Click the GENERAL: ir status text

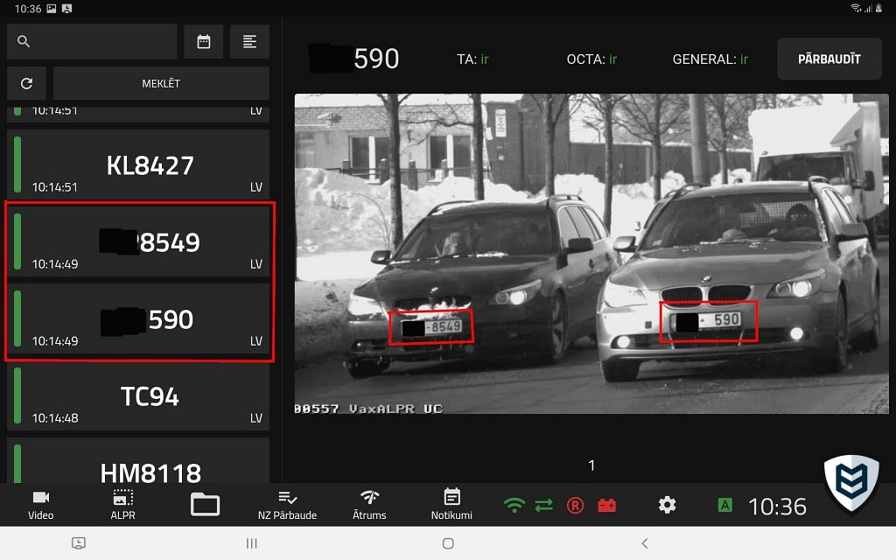tap(710, 59)
